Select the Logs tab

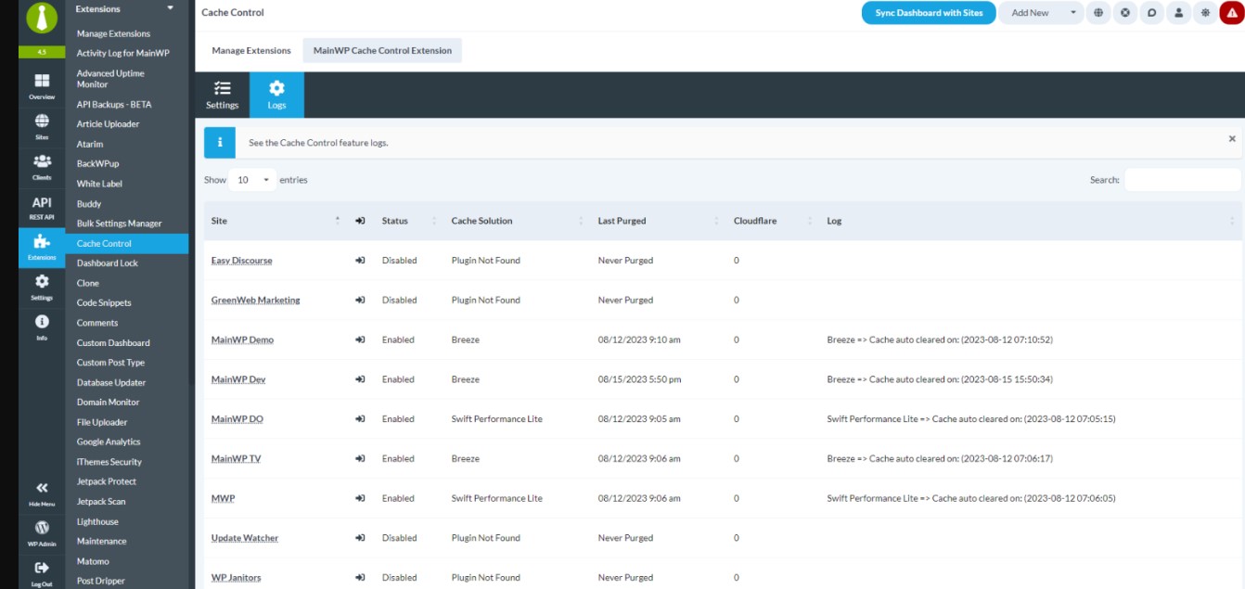pyautogui.click(x=276, y=95)
